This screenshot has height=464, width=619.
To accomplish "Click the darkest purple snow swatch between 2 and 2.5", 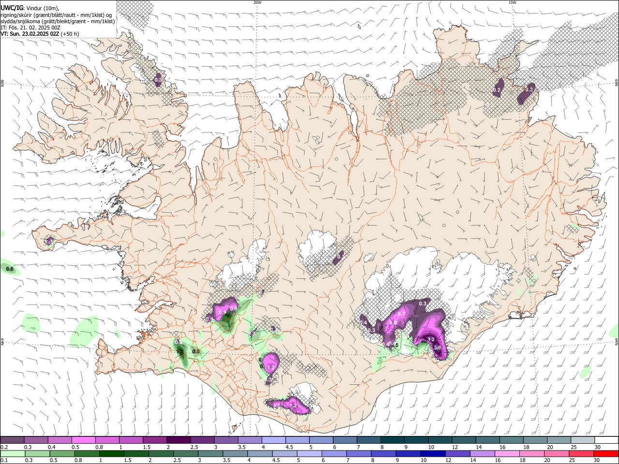I will coord(178,440).
